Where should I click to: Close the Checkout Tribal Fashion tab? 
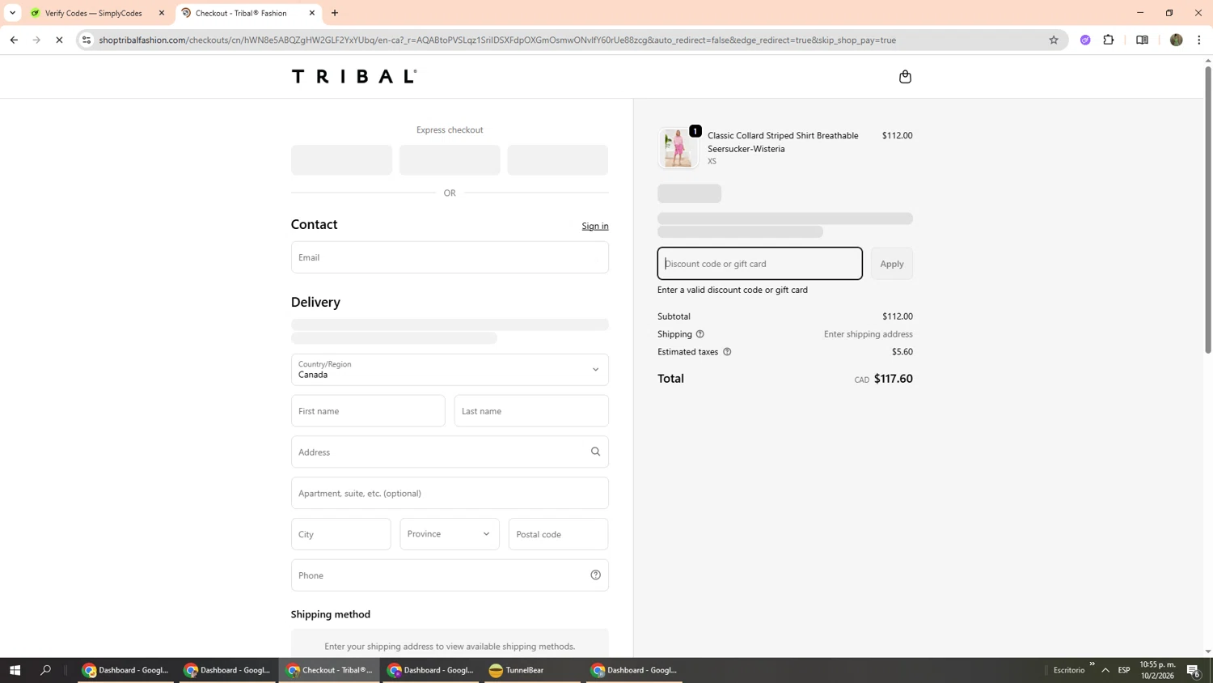[312, 13]
